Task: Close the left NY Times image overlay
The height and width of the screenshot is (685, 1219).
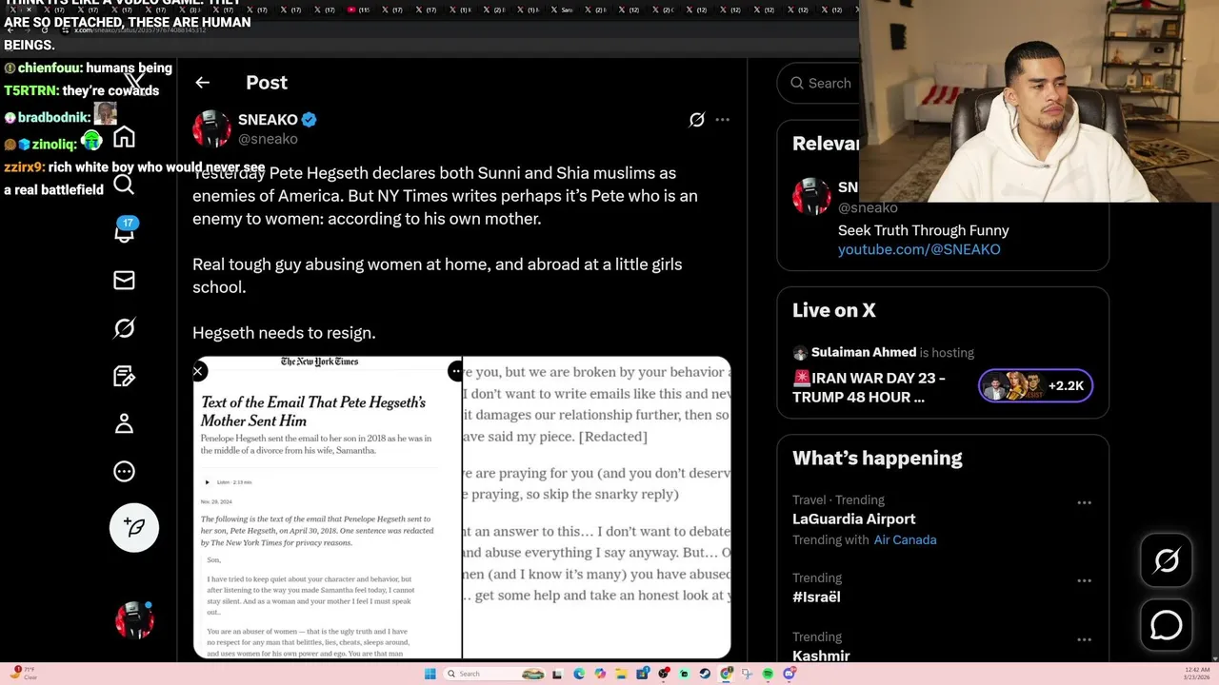Action: coord(198,371)
